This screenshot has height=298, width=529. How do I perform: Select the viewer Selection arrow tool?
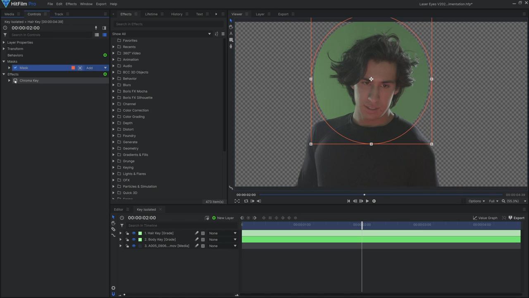231,20
